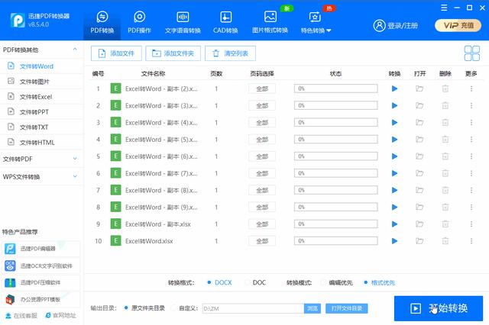Select DOCX conversion format
The height and width of the screenshot is (325, 489).
[219, 283]
